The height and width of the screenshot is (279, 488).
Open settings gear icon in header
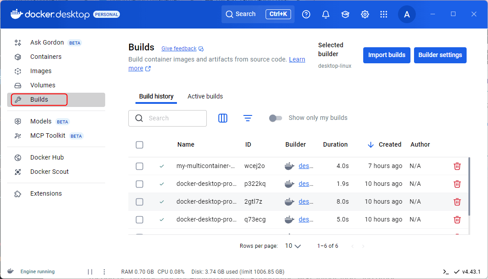365,14
